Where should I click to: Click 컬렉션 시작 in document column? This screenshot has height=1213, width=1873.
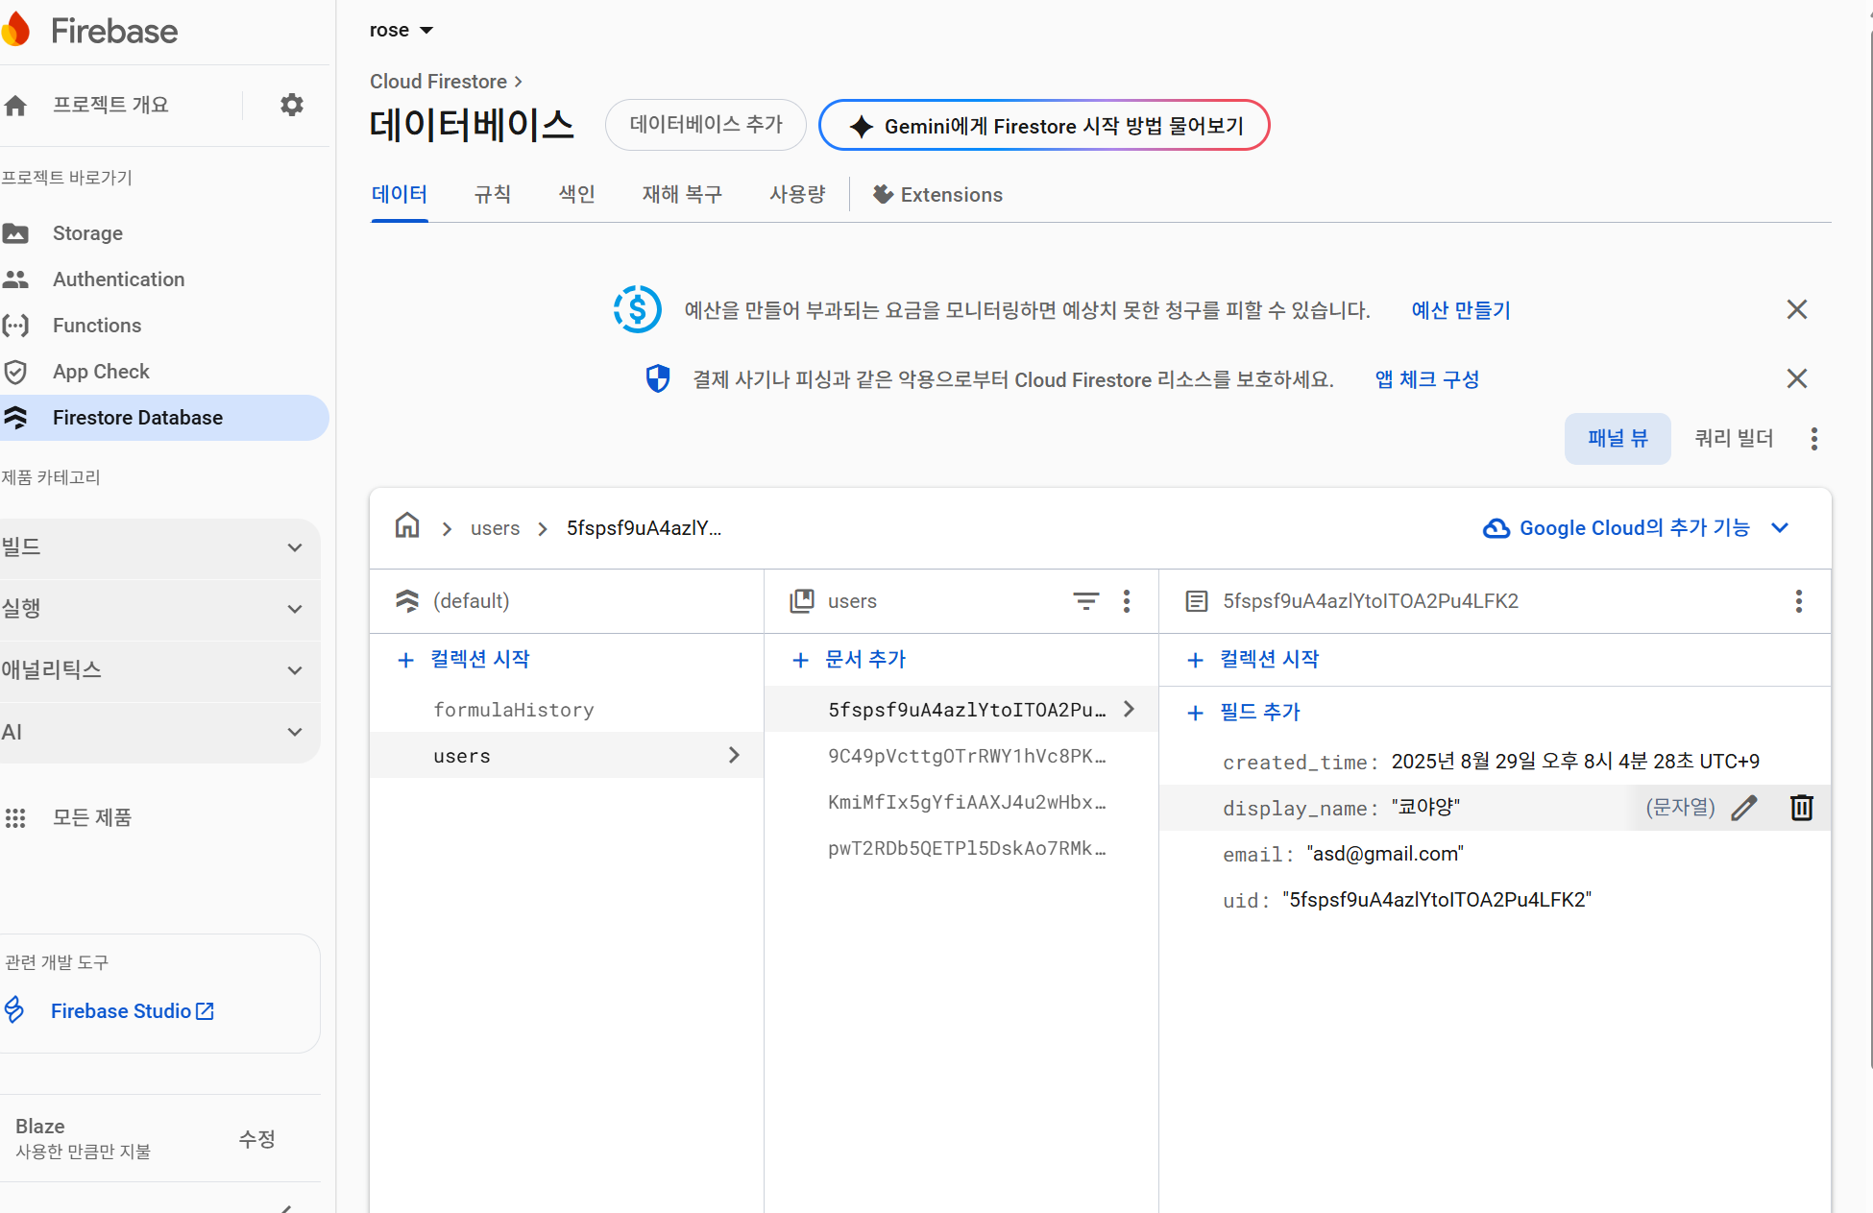point(1253,660)
